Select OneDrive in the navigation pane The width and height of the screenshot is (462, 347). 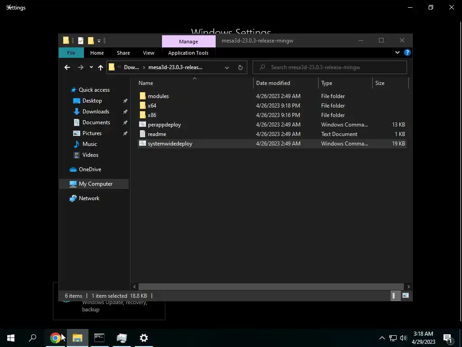(90, 169)
